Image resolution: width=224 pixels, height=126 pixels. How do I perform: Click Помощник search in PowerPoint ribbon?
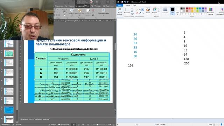click(96, 6)
